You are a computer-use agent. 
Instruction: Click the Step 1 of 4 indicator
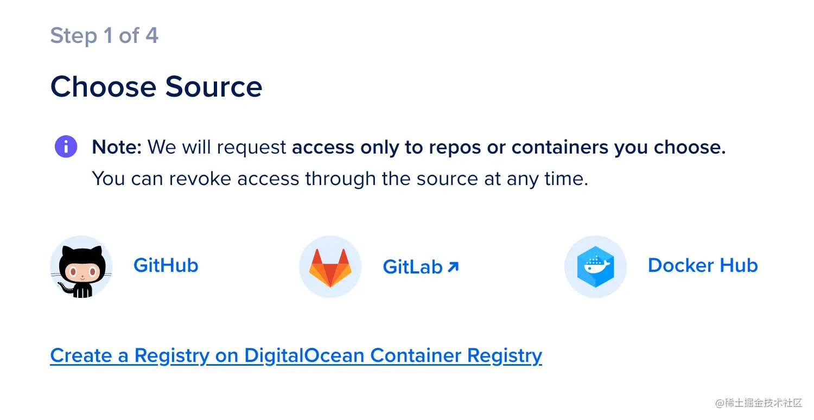click(104, 35)
